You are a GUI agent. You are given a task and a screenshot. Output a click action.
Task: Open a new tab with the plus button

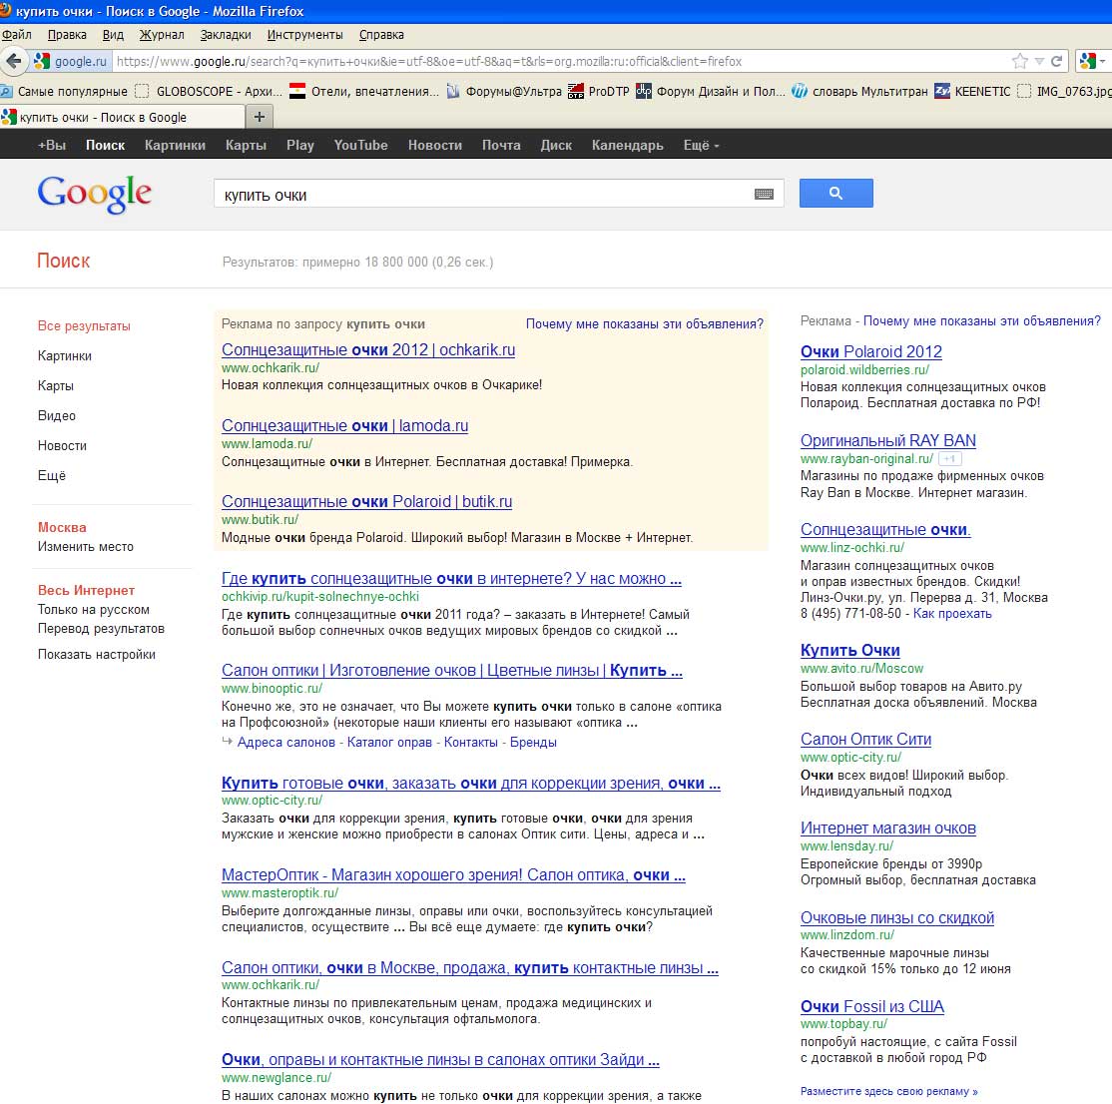click(x=260, y=116)
